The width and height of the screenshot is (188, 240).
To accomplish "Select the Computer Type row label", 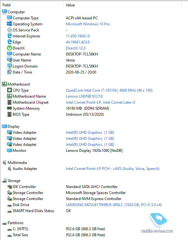I will coord(26,18).
